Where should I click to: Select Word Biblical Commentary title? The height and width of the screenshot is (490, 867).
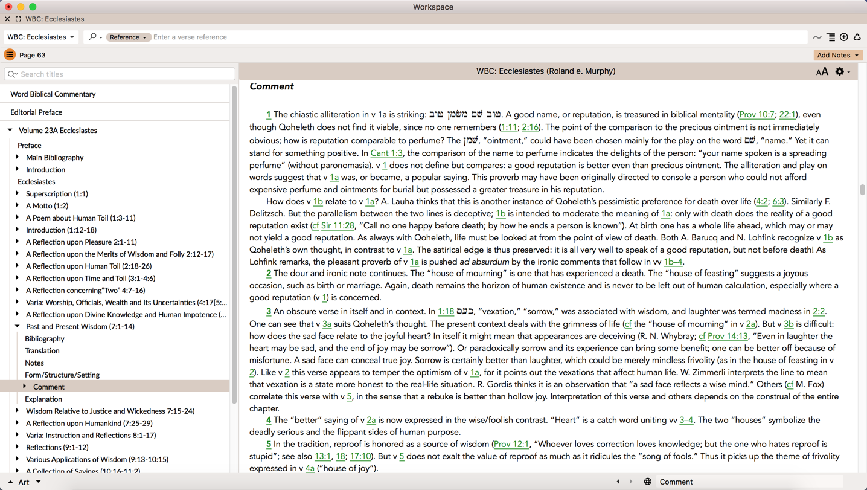coord(53,94)
